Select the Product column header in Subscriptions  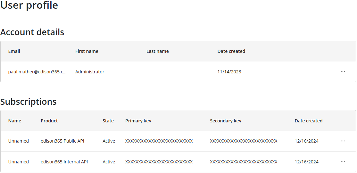[x=49, y=121]
